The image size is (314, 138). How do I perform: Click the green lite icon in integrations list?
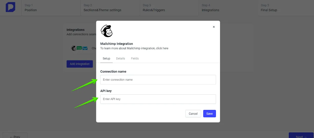(79, 48)
